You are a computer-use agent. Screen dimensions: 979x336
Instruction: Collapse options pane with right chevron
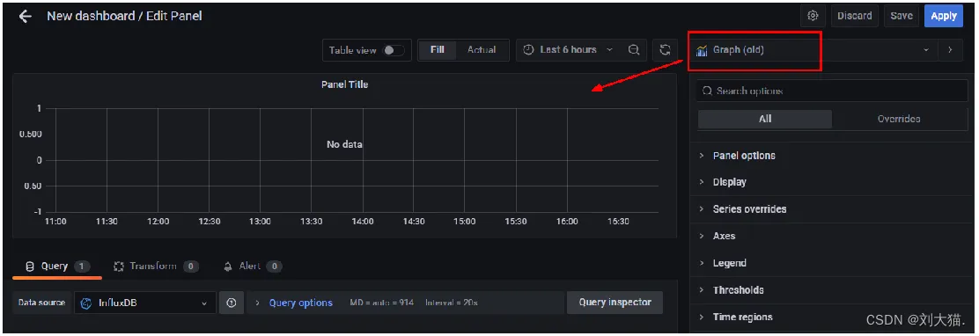click(950, 50)
